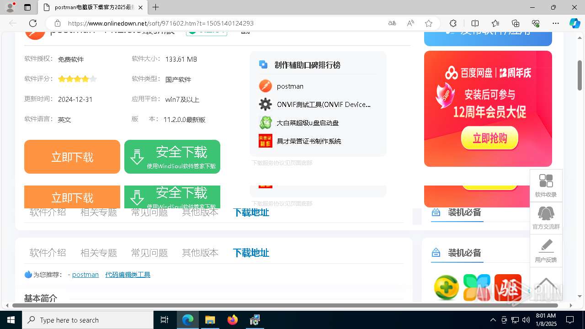
Task: Open a new browser tab
Action: coord(156,7)
